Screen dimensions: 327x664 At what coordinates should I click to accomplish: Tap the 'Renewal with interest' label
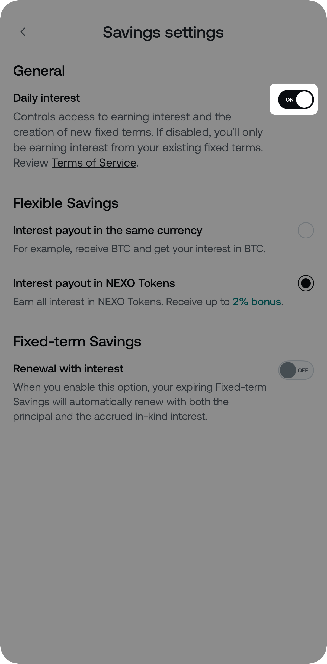coord(68,369)
